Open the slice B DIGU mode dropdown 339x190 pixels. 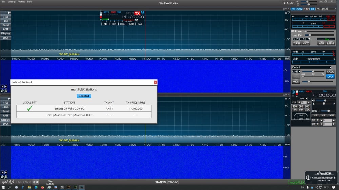point(304,99)
